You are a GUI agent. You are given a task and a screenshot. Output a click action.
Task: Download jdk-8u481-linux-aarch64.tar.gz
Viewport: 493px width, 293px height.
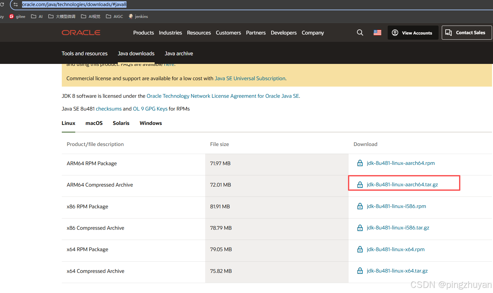pos(402,184)
